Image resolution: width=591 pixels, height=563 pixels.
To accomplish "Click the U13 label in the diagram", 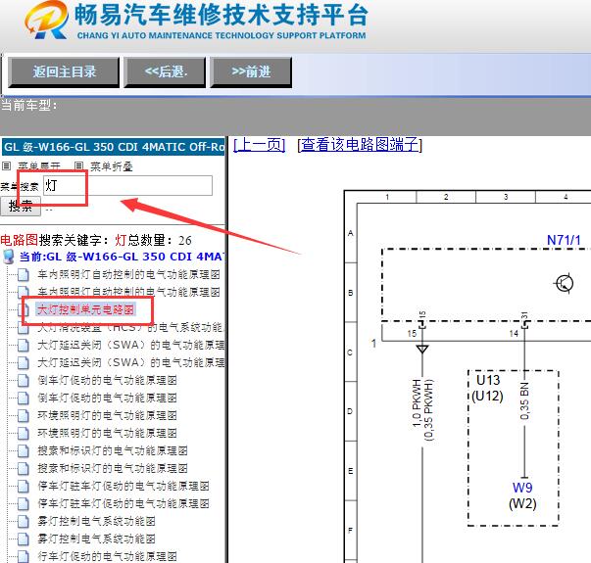I will coord(488,380).
